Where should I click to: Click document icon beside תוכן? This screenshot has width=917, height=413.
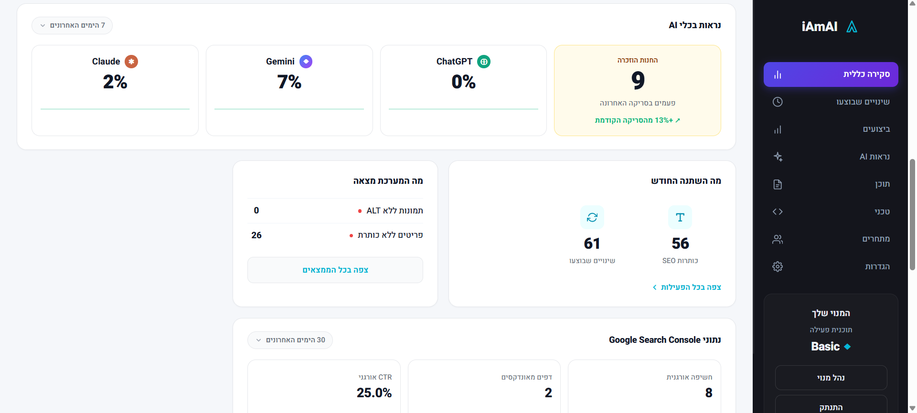pos(778,184)
